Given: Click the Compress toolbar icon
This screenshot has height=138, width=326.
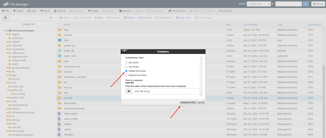Looking at the screenshot, I should (225, 11).
